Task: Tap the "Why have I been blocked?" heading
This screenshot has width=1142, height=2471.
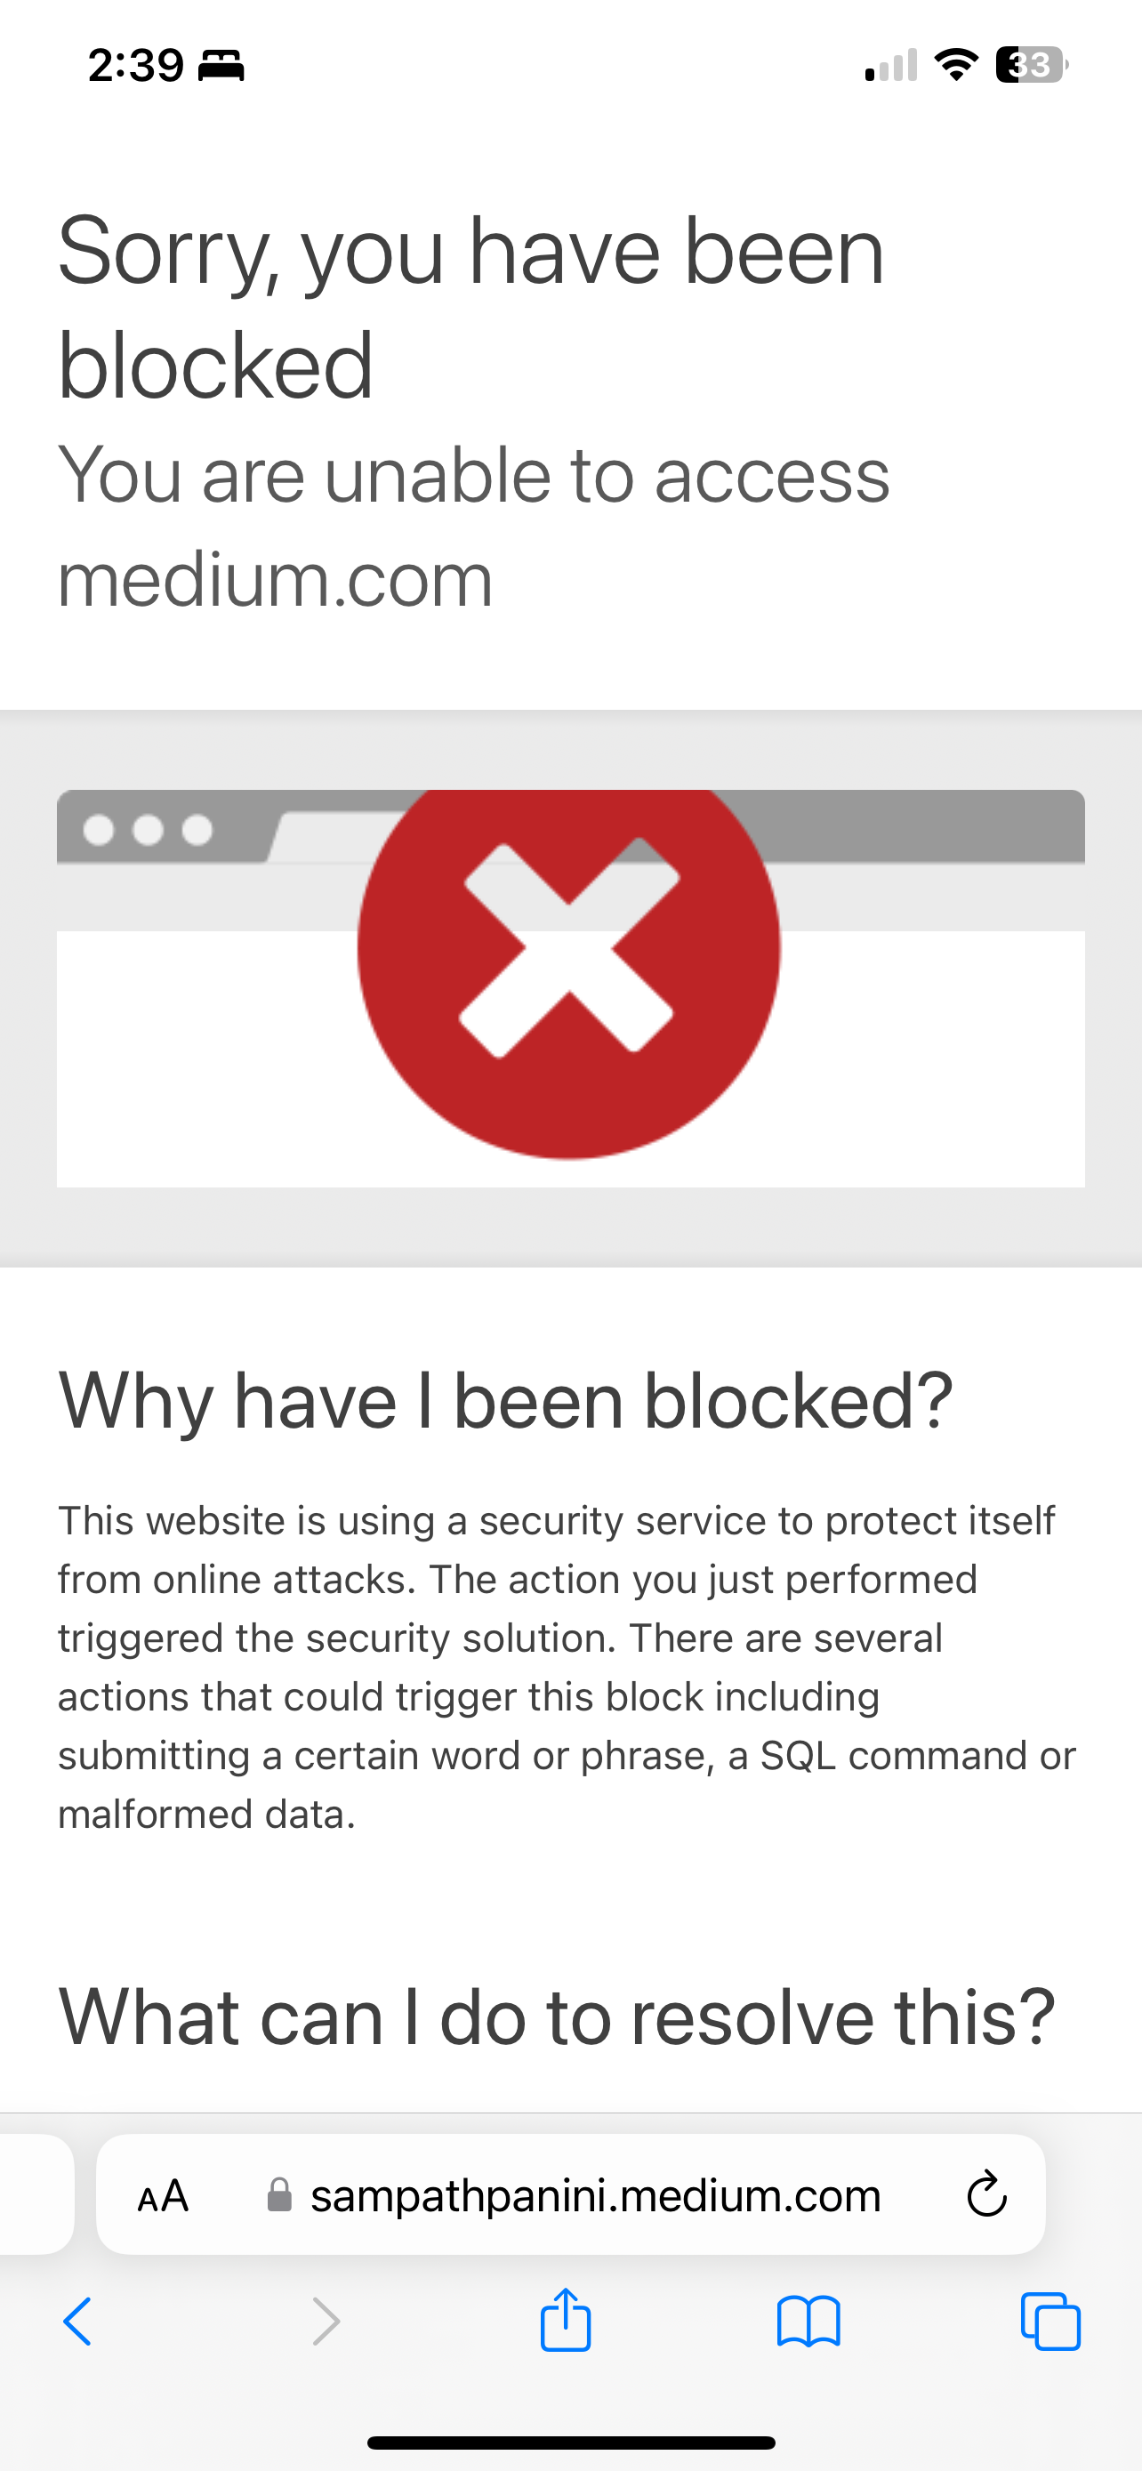Action: tap(505, 1400)
